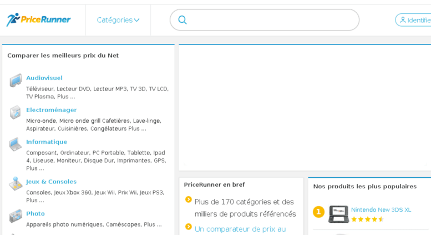Image resolution: width=431 pixels, height=235 pixels.
Task: Expand the Catégories dropdown menu
Action: click(118, 20)
